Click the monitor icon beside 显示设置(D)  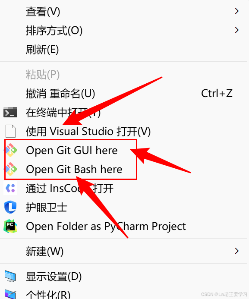click(10, 276)
